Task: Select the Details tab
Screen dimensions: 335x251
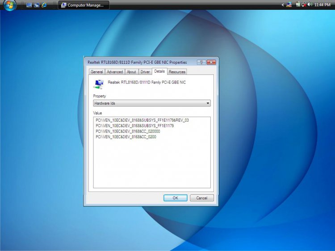Action: coord(159,71)
